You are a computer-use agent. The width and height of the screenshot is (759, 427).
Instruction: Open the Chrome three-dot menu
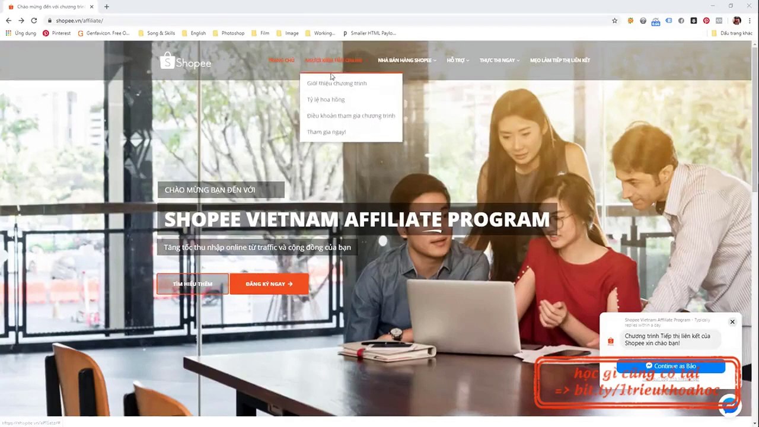(751, 21)
